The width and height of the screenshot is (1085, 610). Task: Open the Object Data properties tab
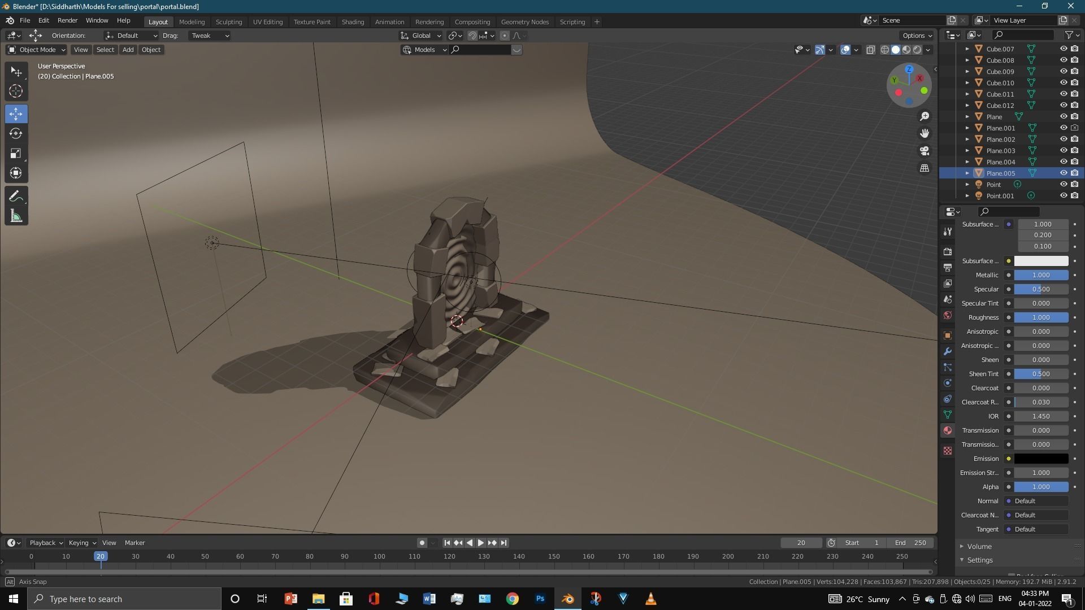(x=948, y=415)
